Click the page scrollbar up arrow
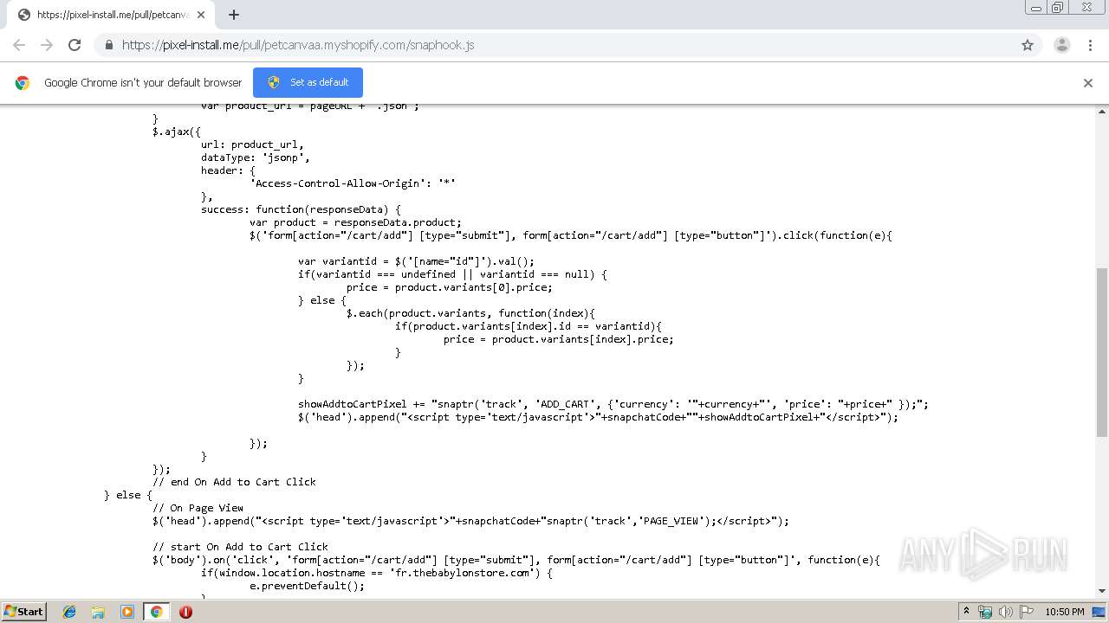The height and width of the screenshot is (623, 1109). 1102,112
